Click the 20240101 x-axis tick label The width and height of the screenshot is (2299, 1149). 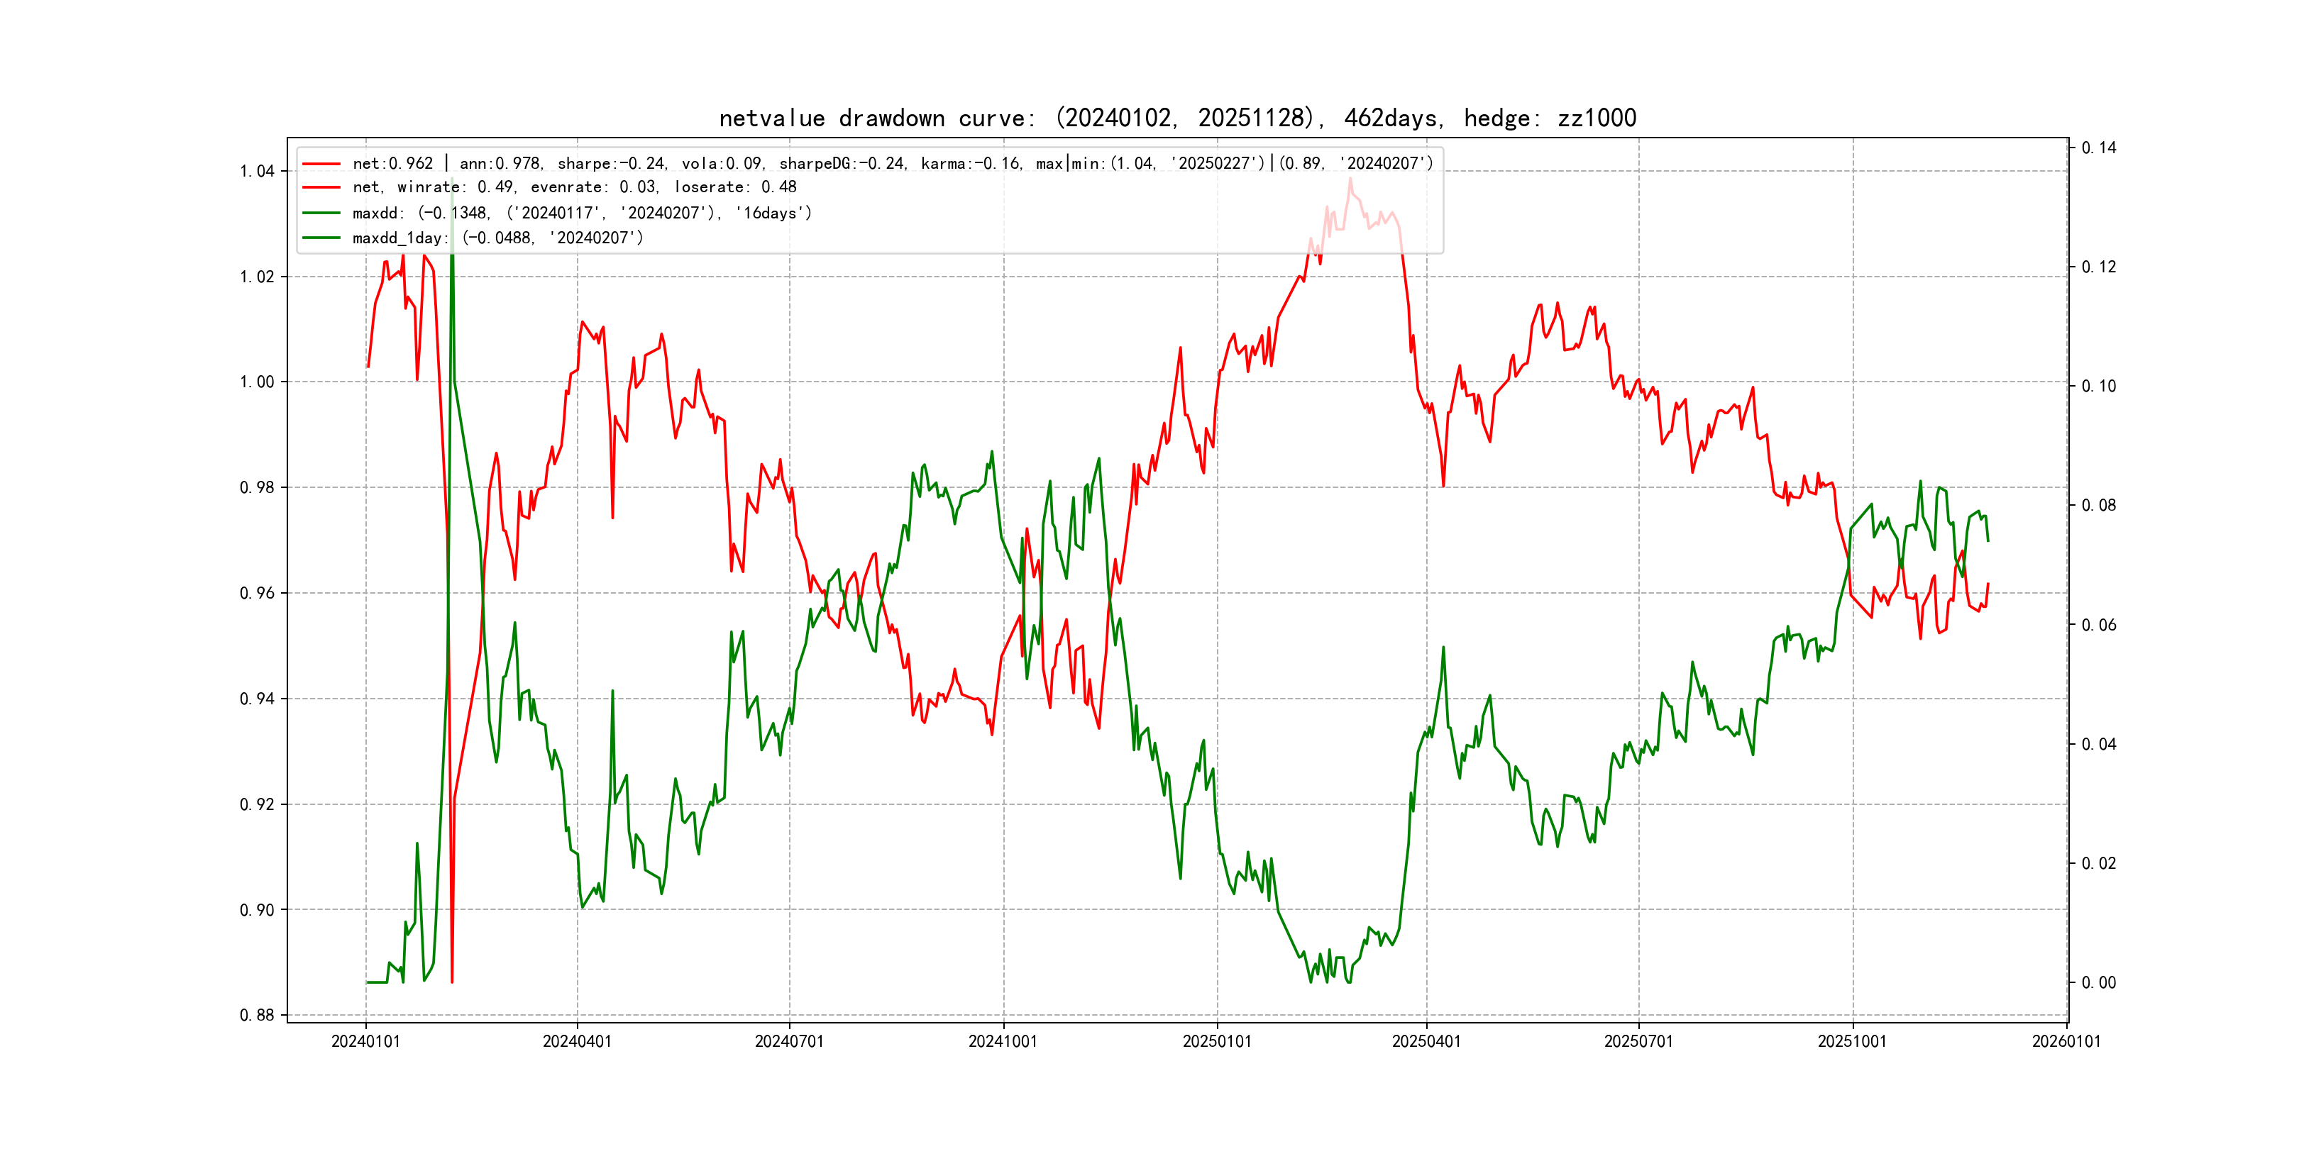pos(366,1041)
